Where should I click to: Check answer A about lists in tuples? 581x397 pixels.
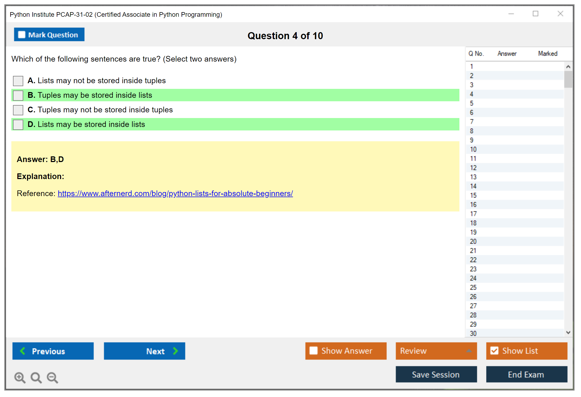point(18,81)
